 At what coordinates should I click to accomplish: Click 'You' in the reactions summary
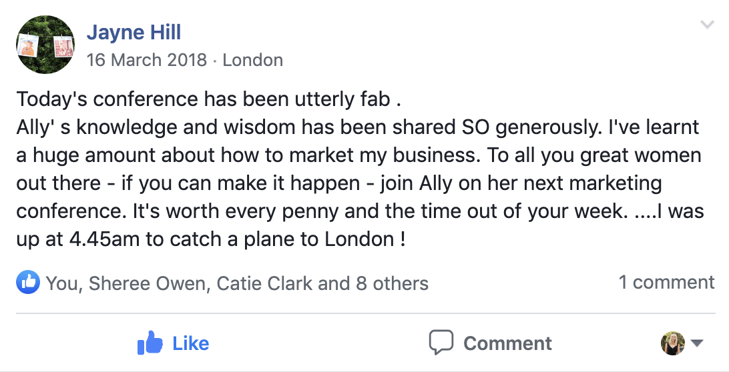[61, 283]
